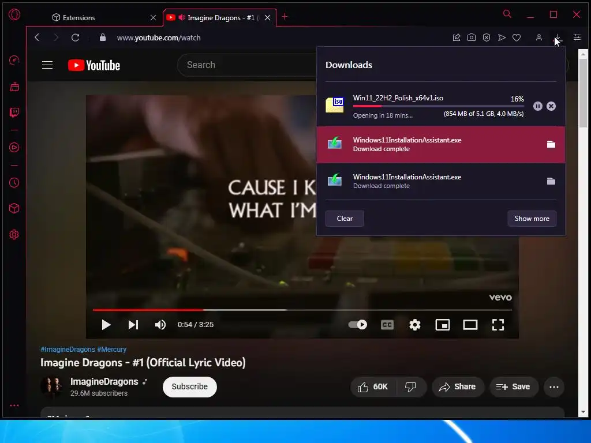Show lower Windows11InstallationAssistant.exe in folder

click(x=551, y=181)
